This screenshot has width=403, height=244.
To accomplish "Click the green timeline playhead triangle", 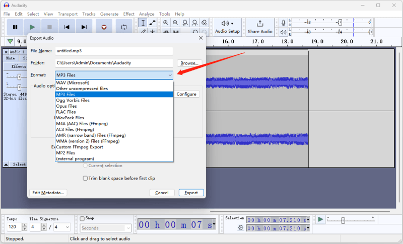I will pyautogui.click(x=10, y=41).
